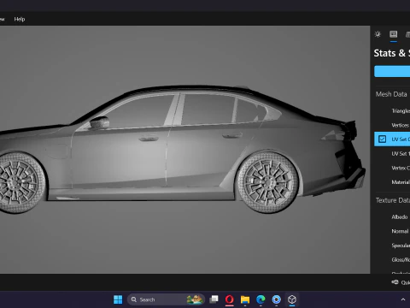Viewport: 410px width, 308px height.
Task: Select the Triangles mesh data row
Action: pyautogui.click(x=392, y=111)
